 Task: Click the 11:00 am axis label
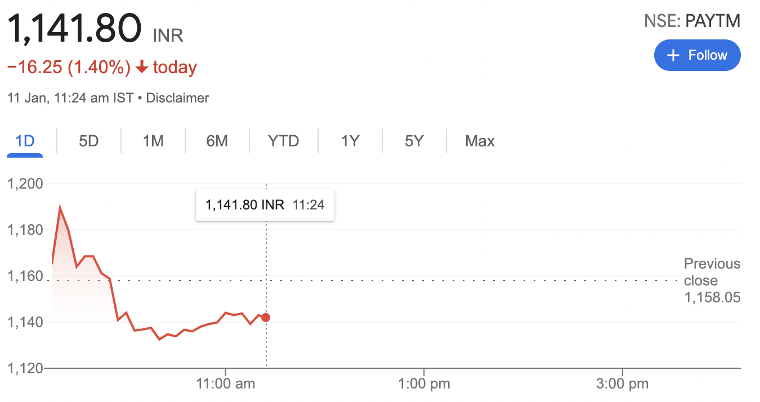(x=226, y=385)
